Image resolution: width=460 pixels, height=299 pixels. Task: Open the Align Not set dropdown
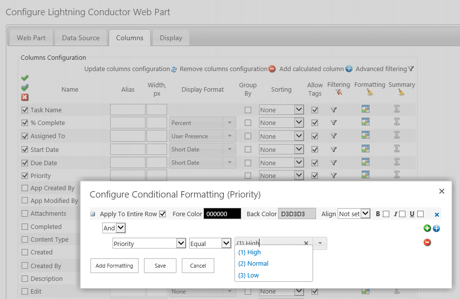tap(354, 214)
